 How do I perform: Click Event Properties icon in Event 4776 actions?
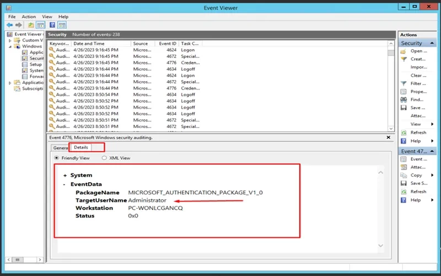(404, 159)
